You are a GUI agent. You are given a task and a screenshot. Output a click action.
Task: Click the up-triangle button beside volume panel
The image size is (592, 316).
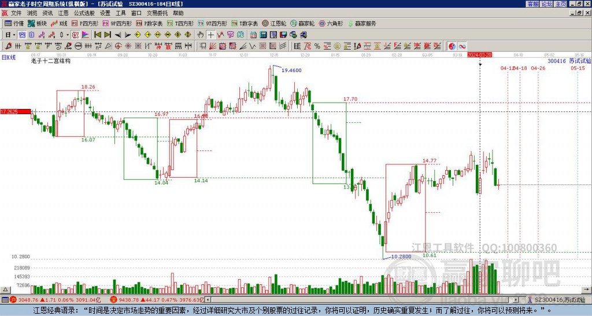coord(5,290)
